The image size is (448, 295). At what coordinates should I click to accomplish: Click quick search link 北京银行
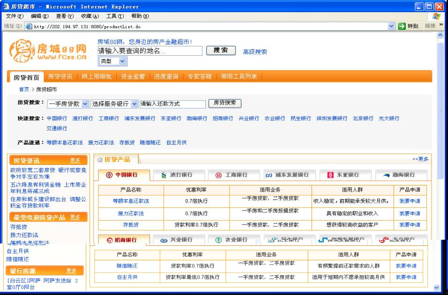pyautogui.click(x=363, y=118)
